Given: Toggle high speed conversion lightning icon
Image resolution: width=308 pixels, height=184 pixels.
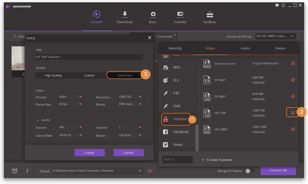Looking at the screenshot, I should tap(27, 171).
